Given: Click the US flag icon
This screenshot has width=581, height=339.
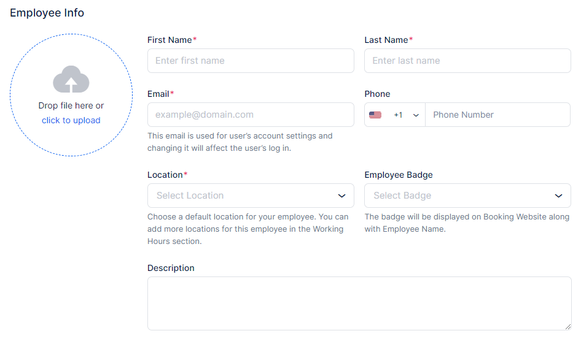Looking at the screenshot, I should pyautogui.click(x=375, y=115).
